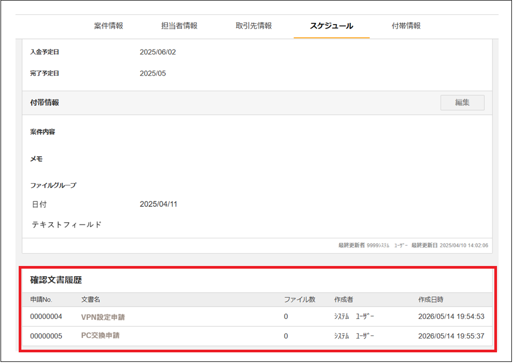The height and width of the screenshot is (363, 513).
Task: Open the PC交換申請 document link
Action: [100, 336]
